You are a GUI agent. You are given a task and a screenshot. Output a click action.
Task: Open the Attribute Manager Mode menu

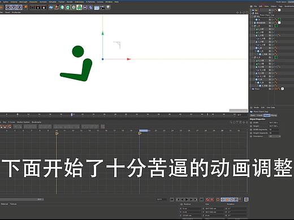(x=256, y=108)
